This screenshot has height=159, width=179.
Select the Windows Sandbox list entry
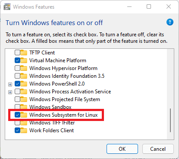50,107
